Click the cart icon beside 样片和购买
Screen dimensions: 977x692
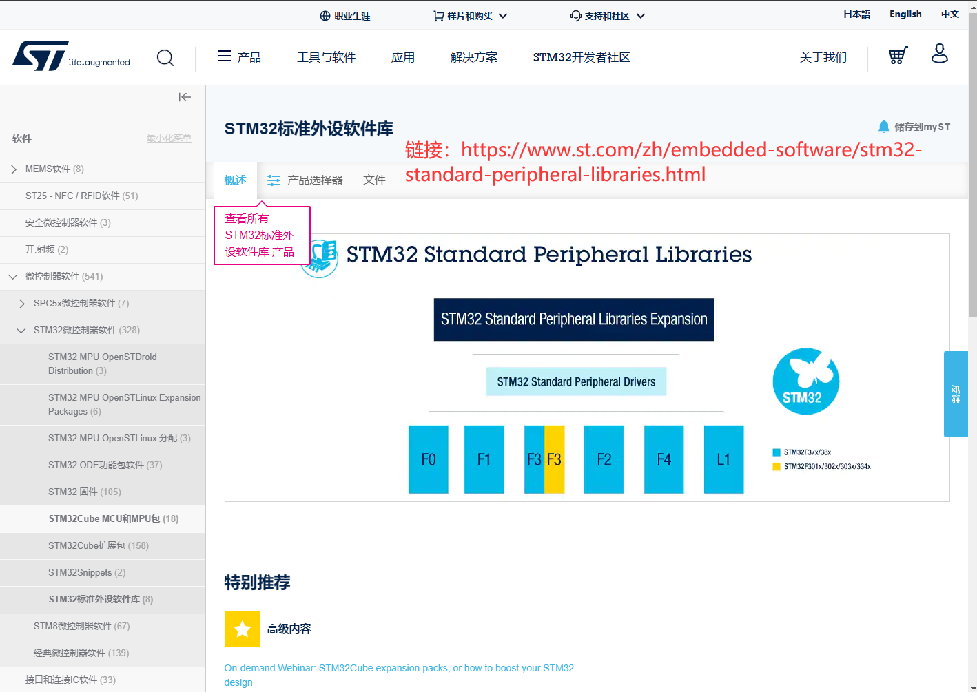tap(438, 16)
